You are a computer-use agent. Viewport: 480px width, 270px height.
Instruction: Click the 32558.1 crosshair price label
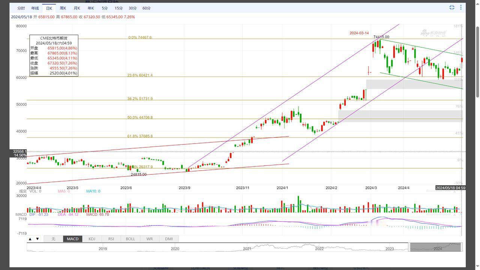click(20, 151)
